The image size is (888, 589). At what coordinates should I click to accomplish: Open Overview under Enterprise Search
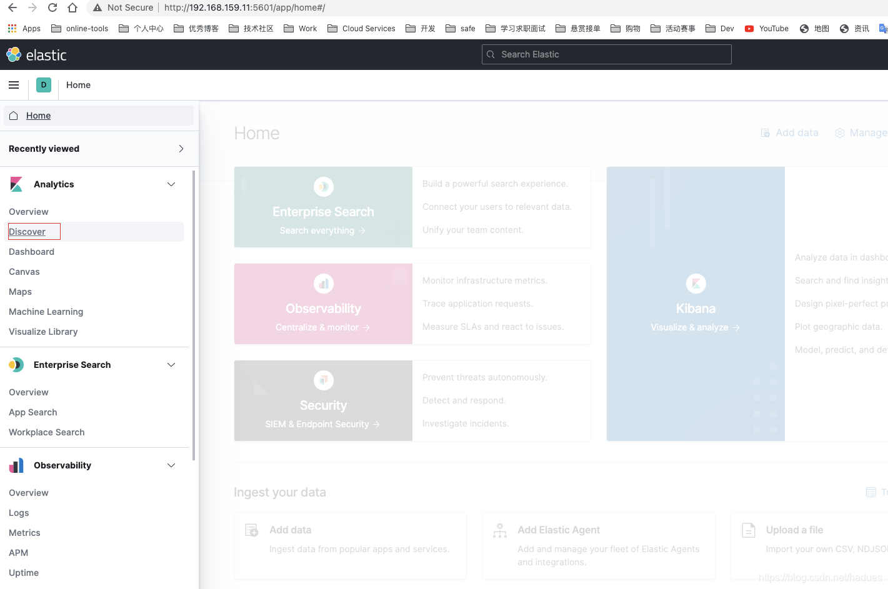(29, 392)
